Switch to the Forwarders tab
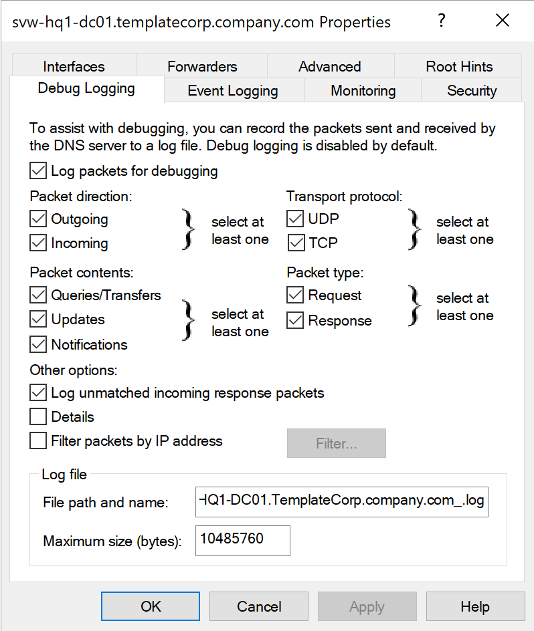 point(202,66)
